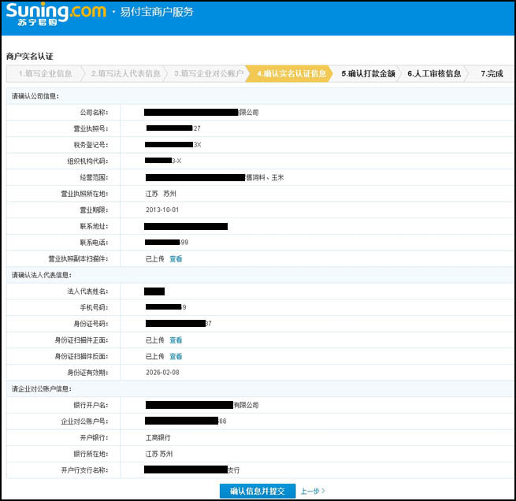Click the final step 7.完成
Screen dimensions: 516x501
492,74
